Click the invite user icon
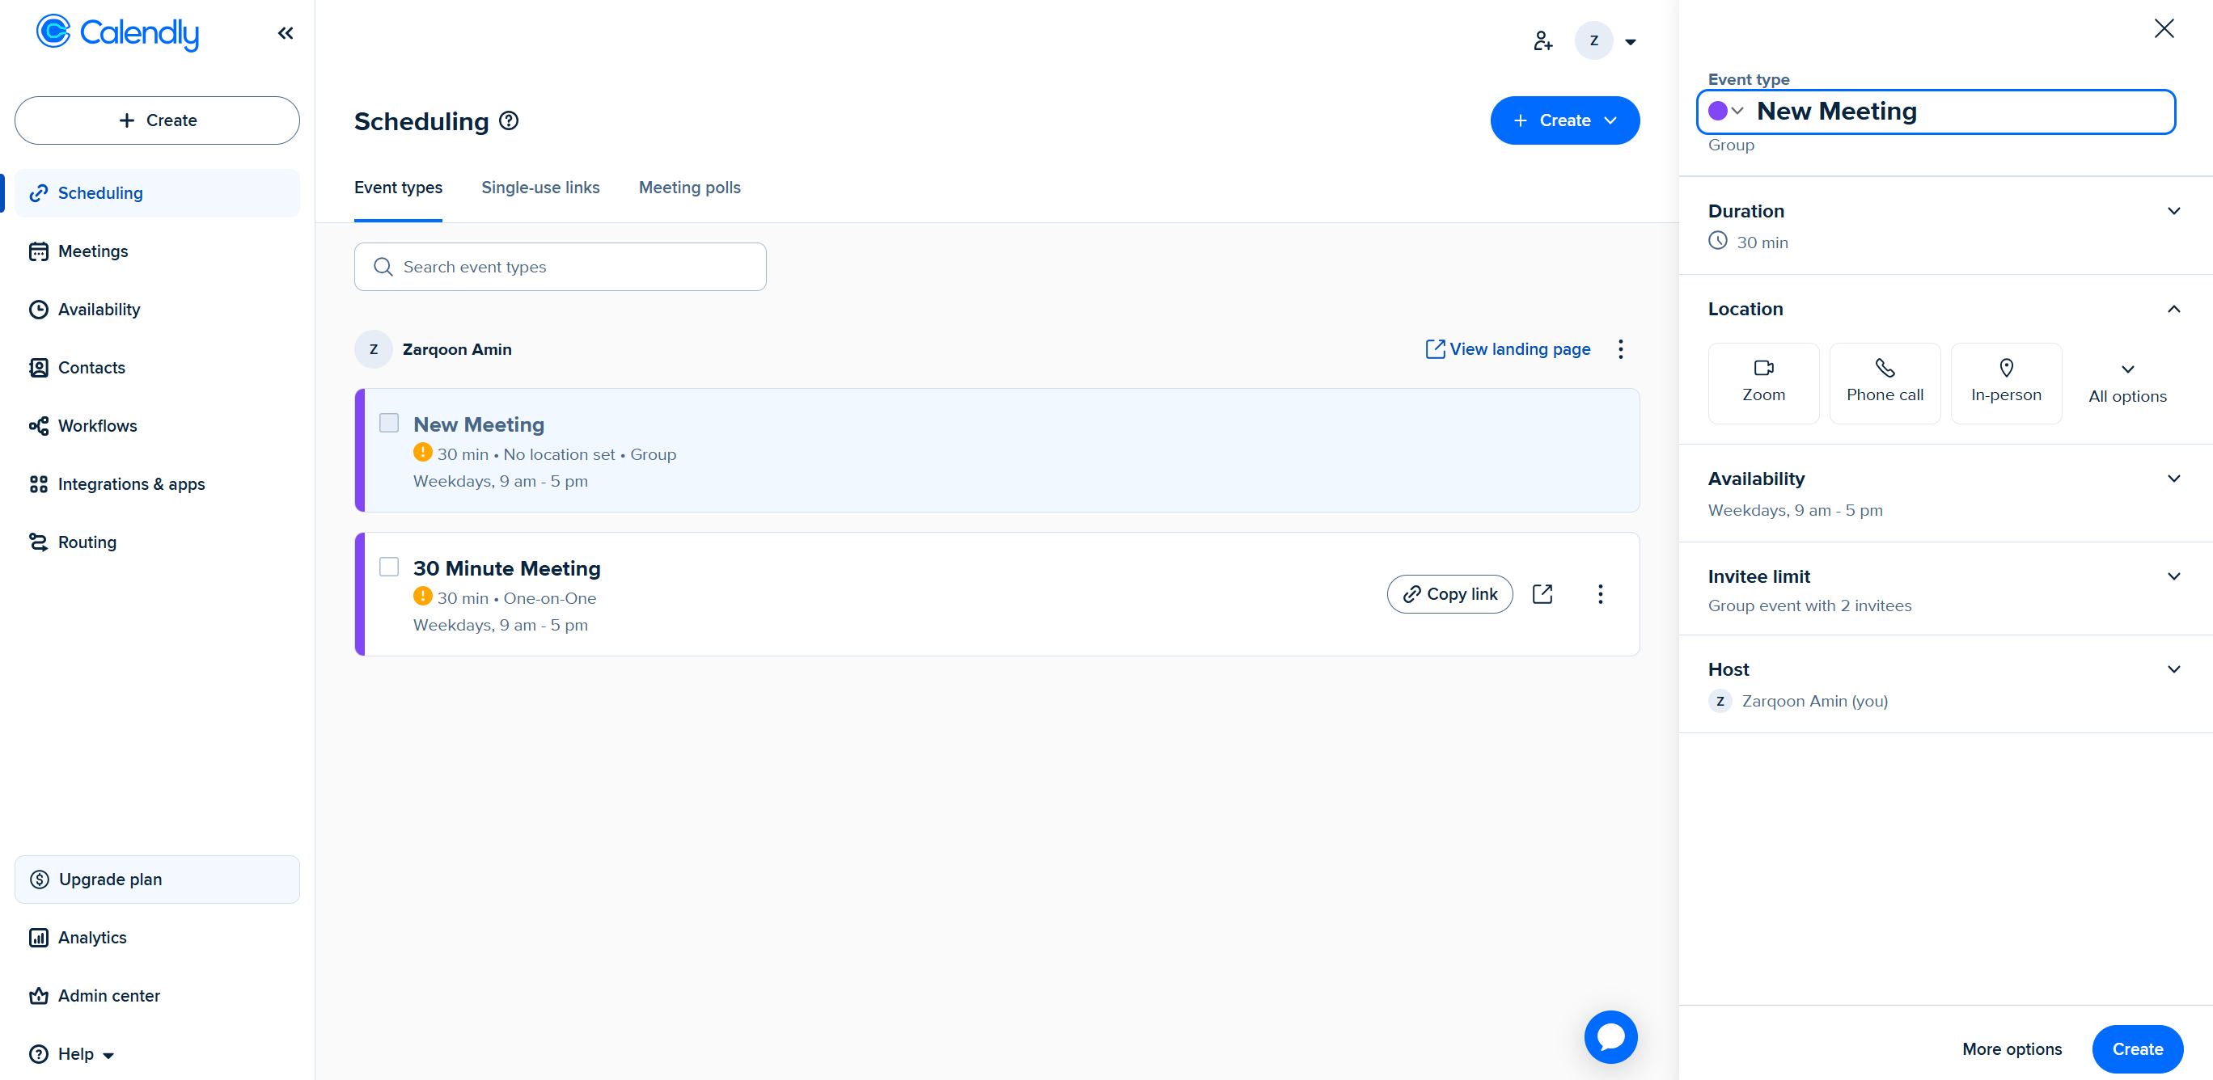Image resolution: width=2213 pixels, height=1080 pixels. click(1542, 40)
